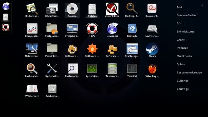Open the Dateien file manager in grid
This screenshot has width=208, height=117.
(x=92, y=10)
